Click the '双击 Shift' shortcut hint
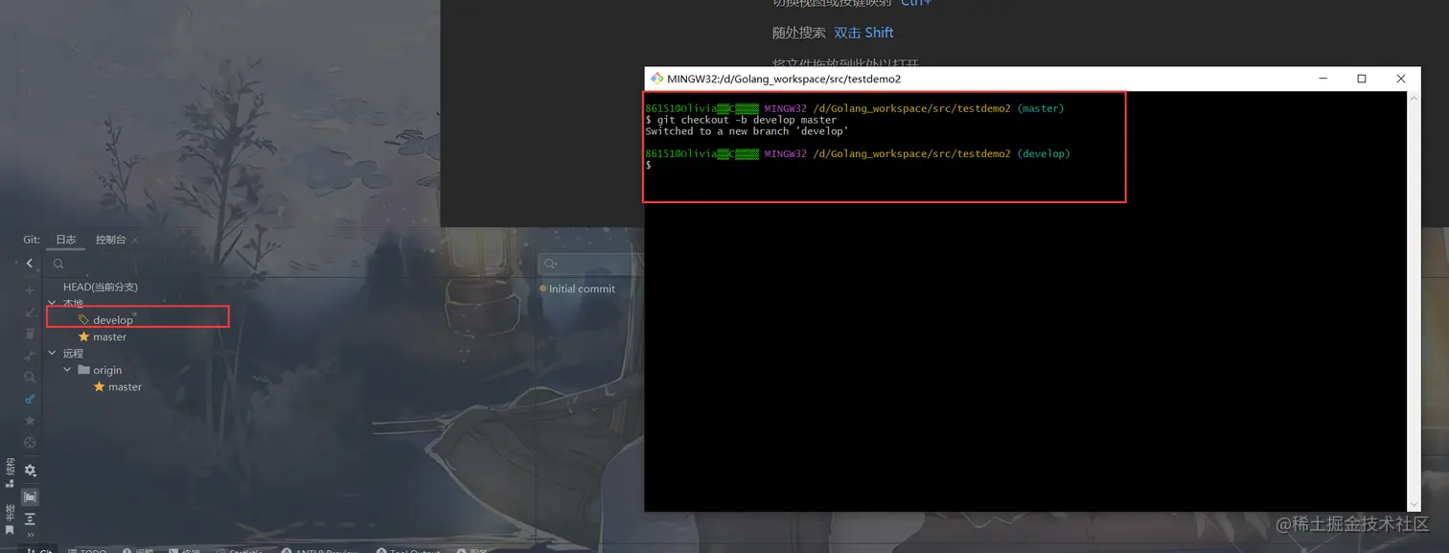1449x553 pixels. [863, 33]
